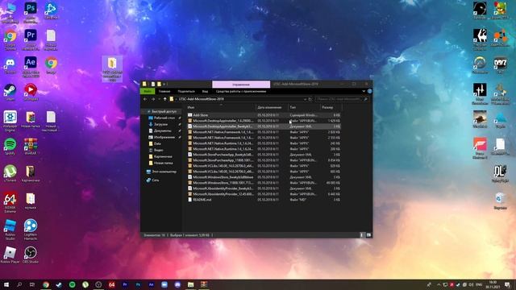Open the green File tab
Image resolution: width=516 pixels, height=290 pixels.
point(148,91)
